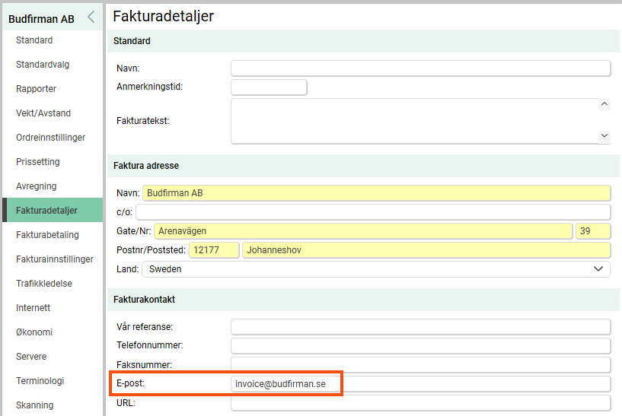The width and height of the screenshot is (622, 416).
Task: Open Trafikkledelse settings
Action: 44,284
